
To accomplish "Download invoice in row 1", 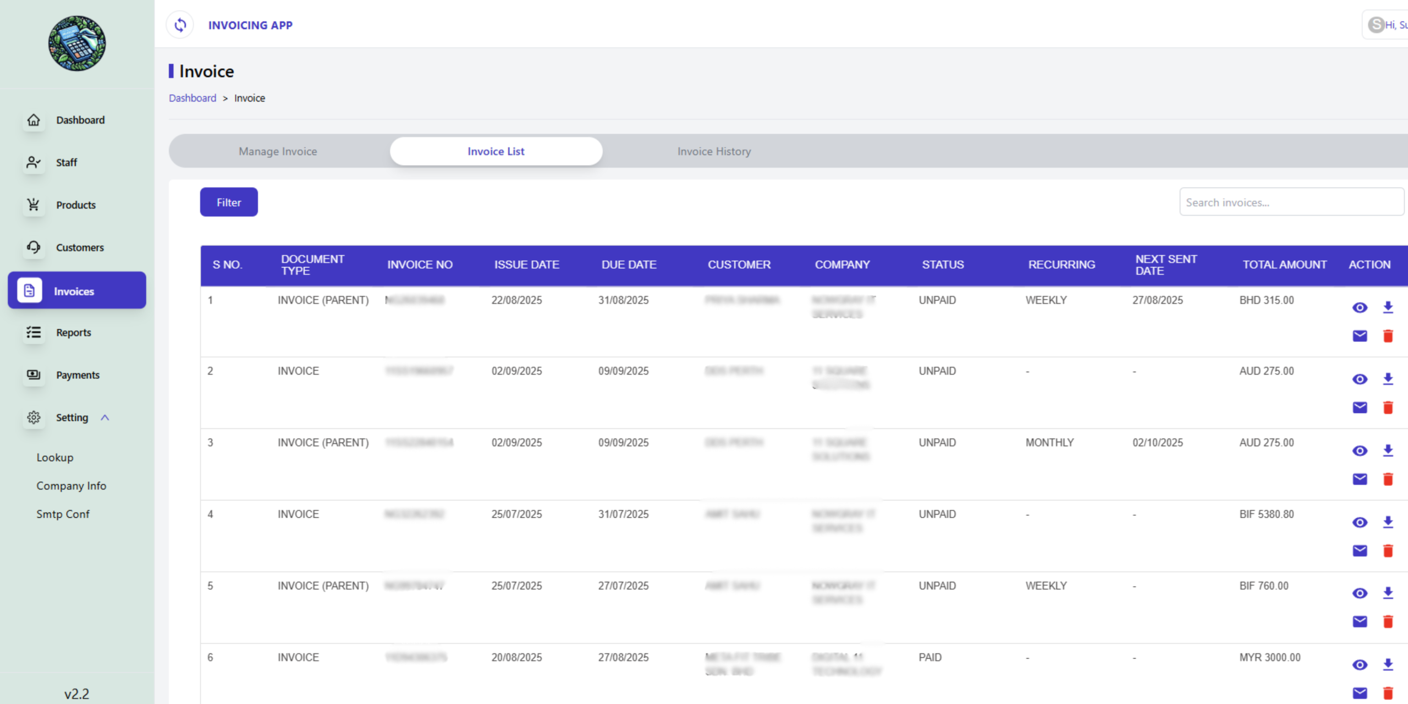I will [x=1388, y=307].
